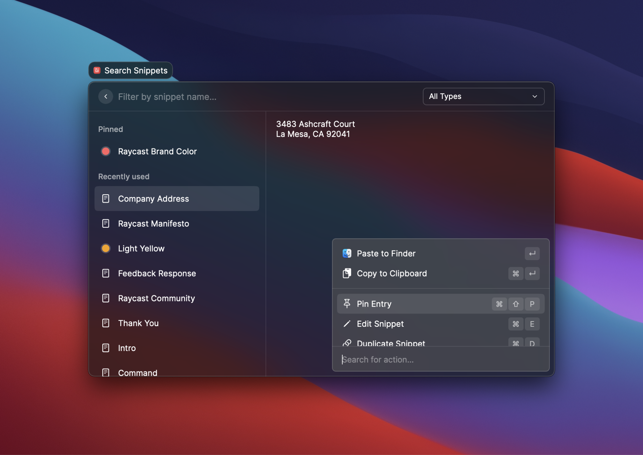Click the red Raycast Brand Color swatch

(106, 151)
